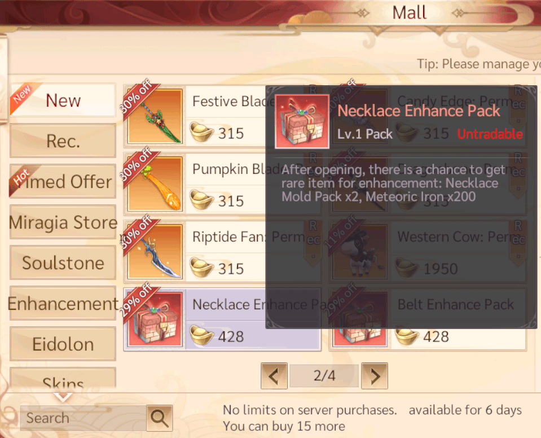Switch to the Rec. category tab
The image size is (541, 438).
click(x=63, y=141)
